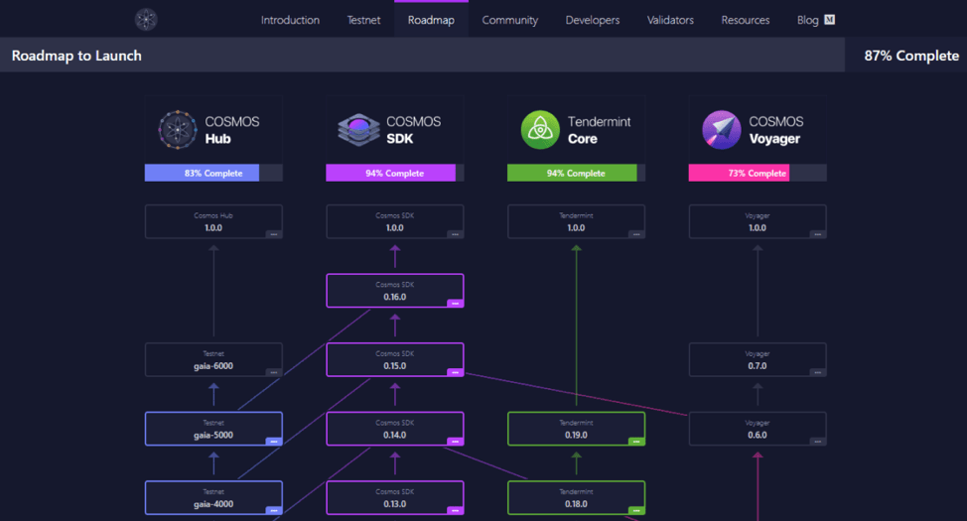Screen dimensions: 967x521
Task: Open details icon on Cosmos SDK 0.13.0 card
Action: (455, 510)
